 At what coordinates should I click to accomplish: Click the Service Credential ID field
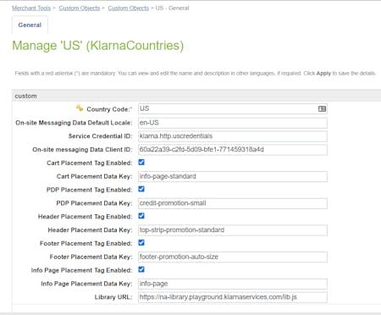233,136
